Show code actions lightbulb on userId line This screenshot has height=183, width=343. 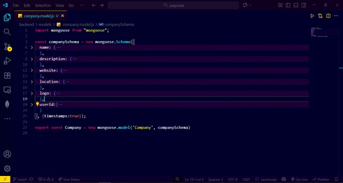pos(37,104)
